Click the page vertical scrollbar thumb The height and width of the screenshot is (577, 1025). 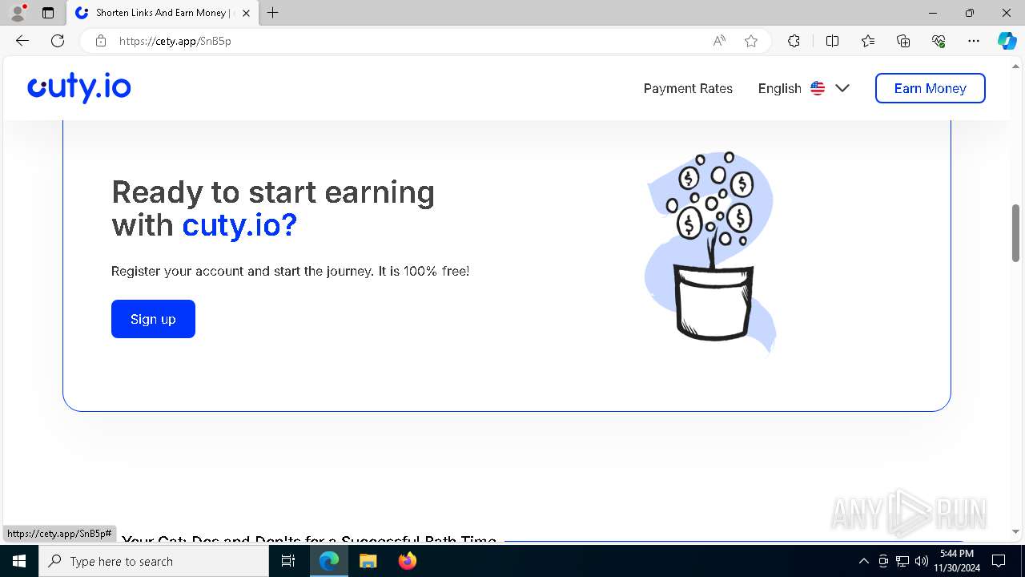click(x=1015, y=233)
